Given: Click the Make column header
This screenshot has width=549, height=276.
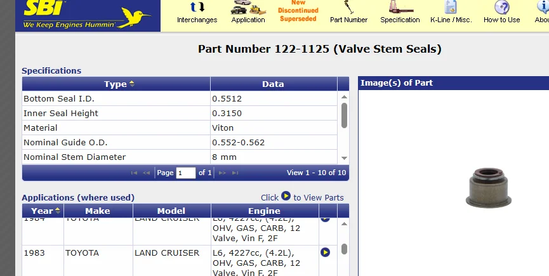Looking at the screenshot, I should coord(98,211).
